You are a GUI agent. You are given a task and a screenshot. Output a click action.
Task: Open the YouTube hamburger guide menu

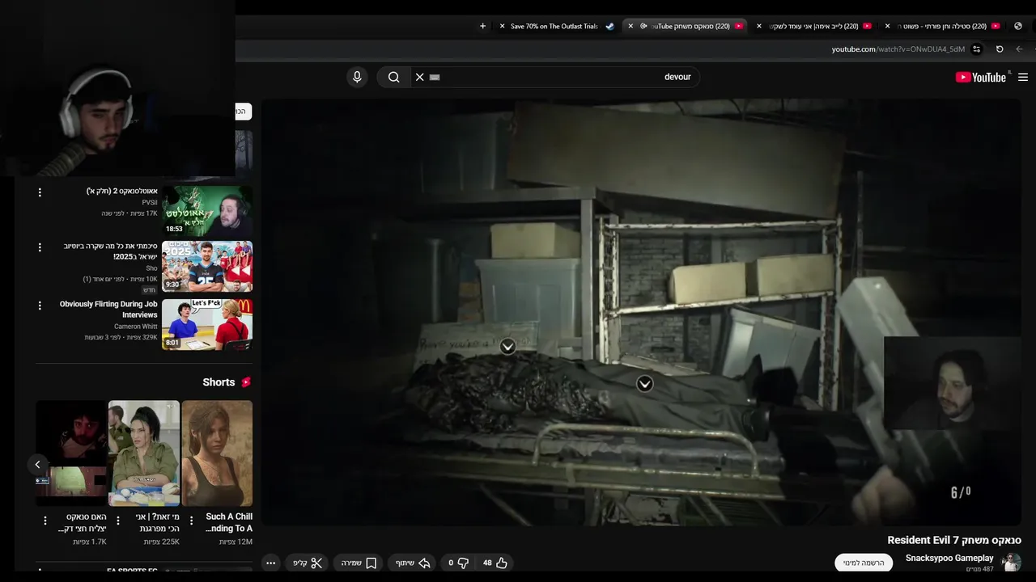coord(1023,77)
